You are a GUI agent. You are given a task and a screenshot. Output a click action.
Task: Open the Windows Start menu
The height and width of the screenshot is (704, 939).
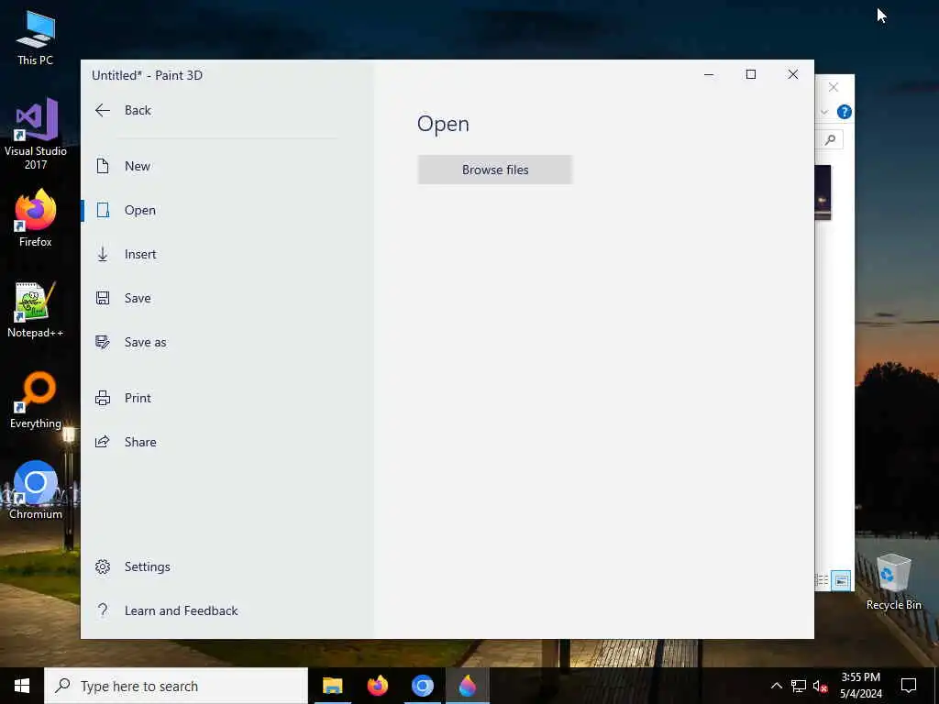pos(22,686)
